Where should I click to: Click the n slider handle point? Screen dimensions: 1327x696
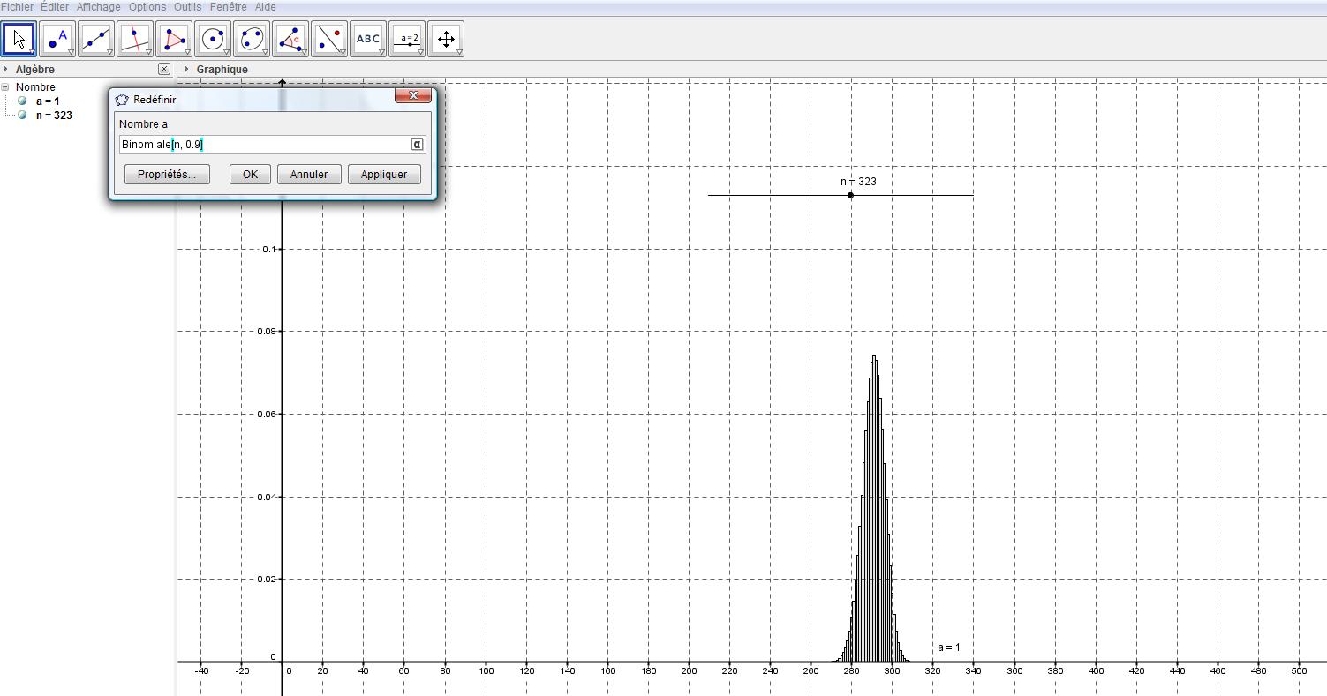850,195
